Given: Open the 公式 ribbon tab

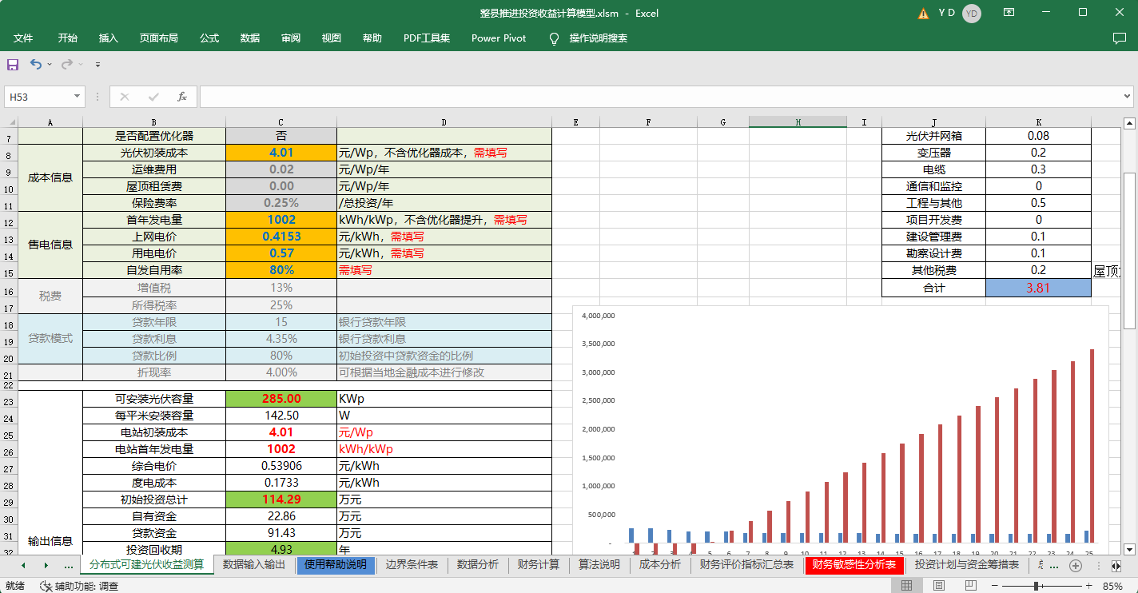Looking at the screenshot, I should point(209,38).
